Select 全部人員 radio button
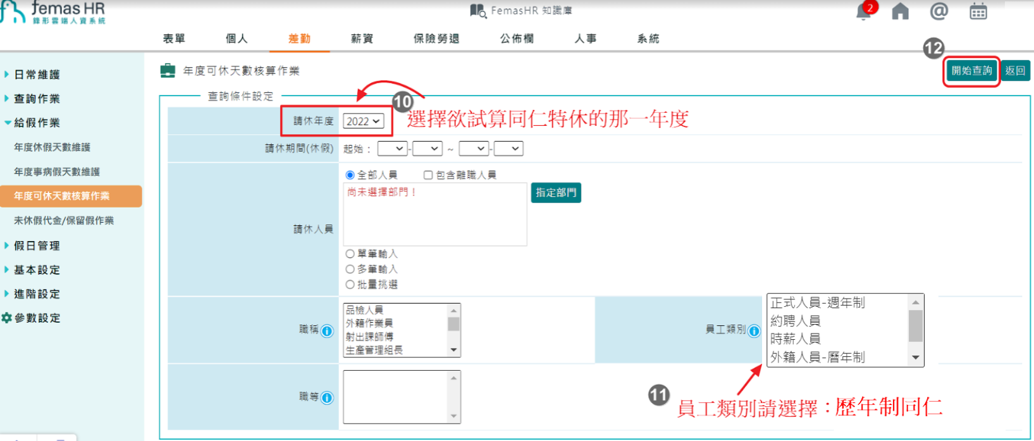The width and height of the screenshot is (1034, 441). [350, 175]
